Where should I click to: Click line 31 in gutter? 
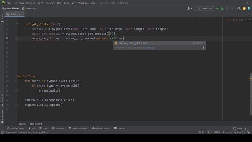click(7, 39)
